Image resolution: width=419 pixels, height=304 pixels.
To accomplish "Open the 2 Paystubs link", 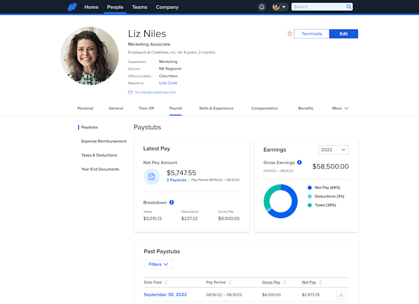I will (176, 180).
